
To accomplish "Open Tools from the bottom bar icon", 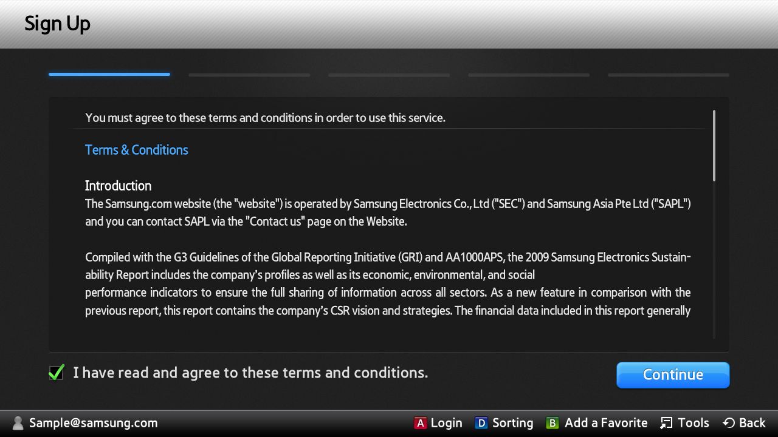I will [x=666, y=423].
